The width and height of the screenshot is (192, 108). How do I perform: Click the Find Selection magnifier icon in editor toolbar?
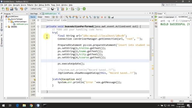67,17
